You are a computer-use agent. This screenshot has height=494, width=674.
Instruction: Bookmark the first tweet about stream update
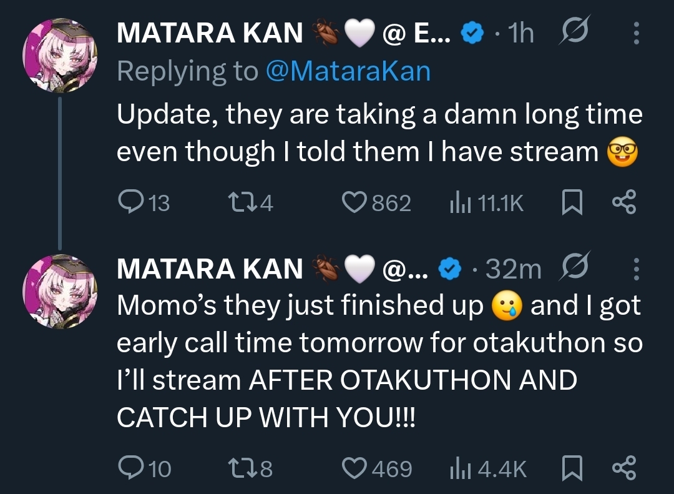pyautogui.click(x=572, y=203)
